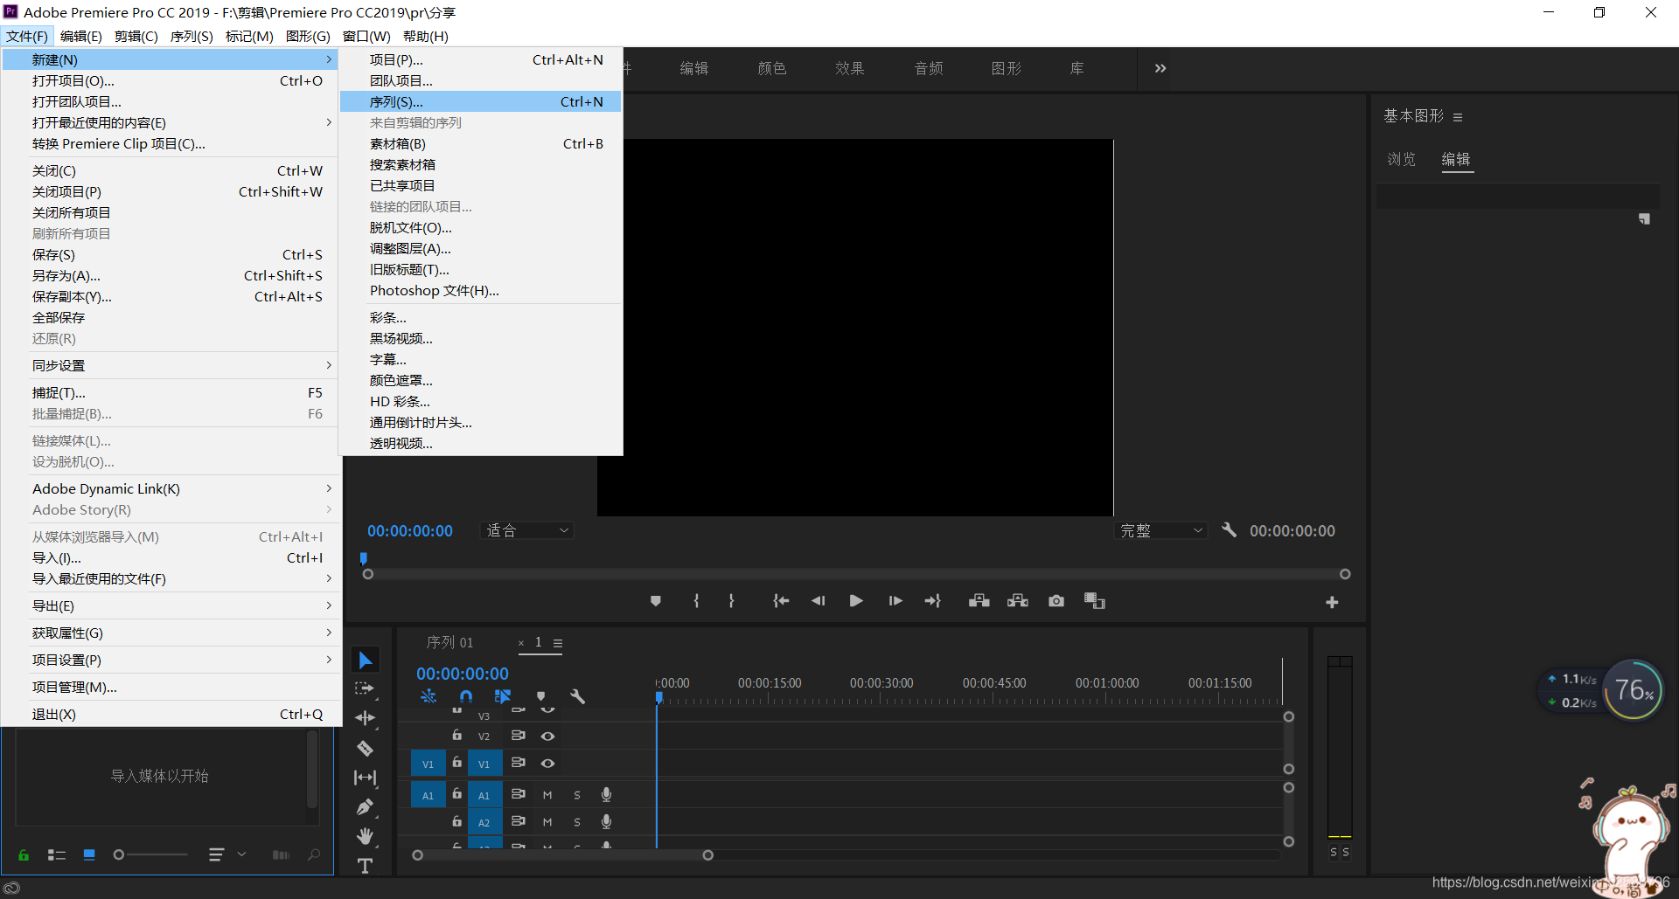The height and width of the screenshot is (899, 1679).
Task: Open 基本图形 panel menu
Action: click(1458, 117)
